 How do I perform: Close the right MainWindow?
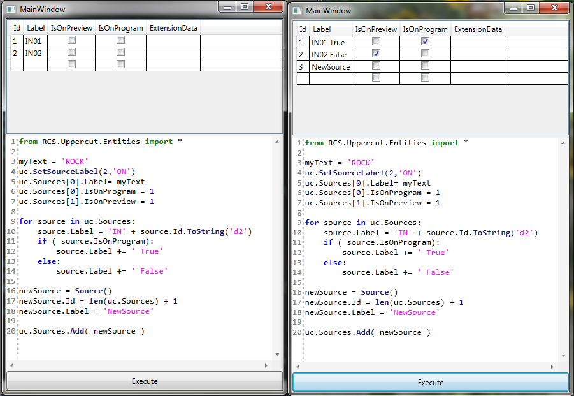pyautogui.click(x=555, y=8)
